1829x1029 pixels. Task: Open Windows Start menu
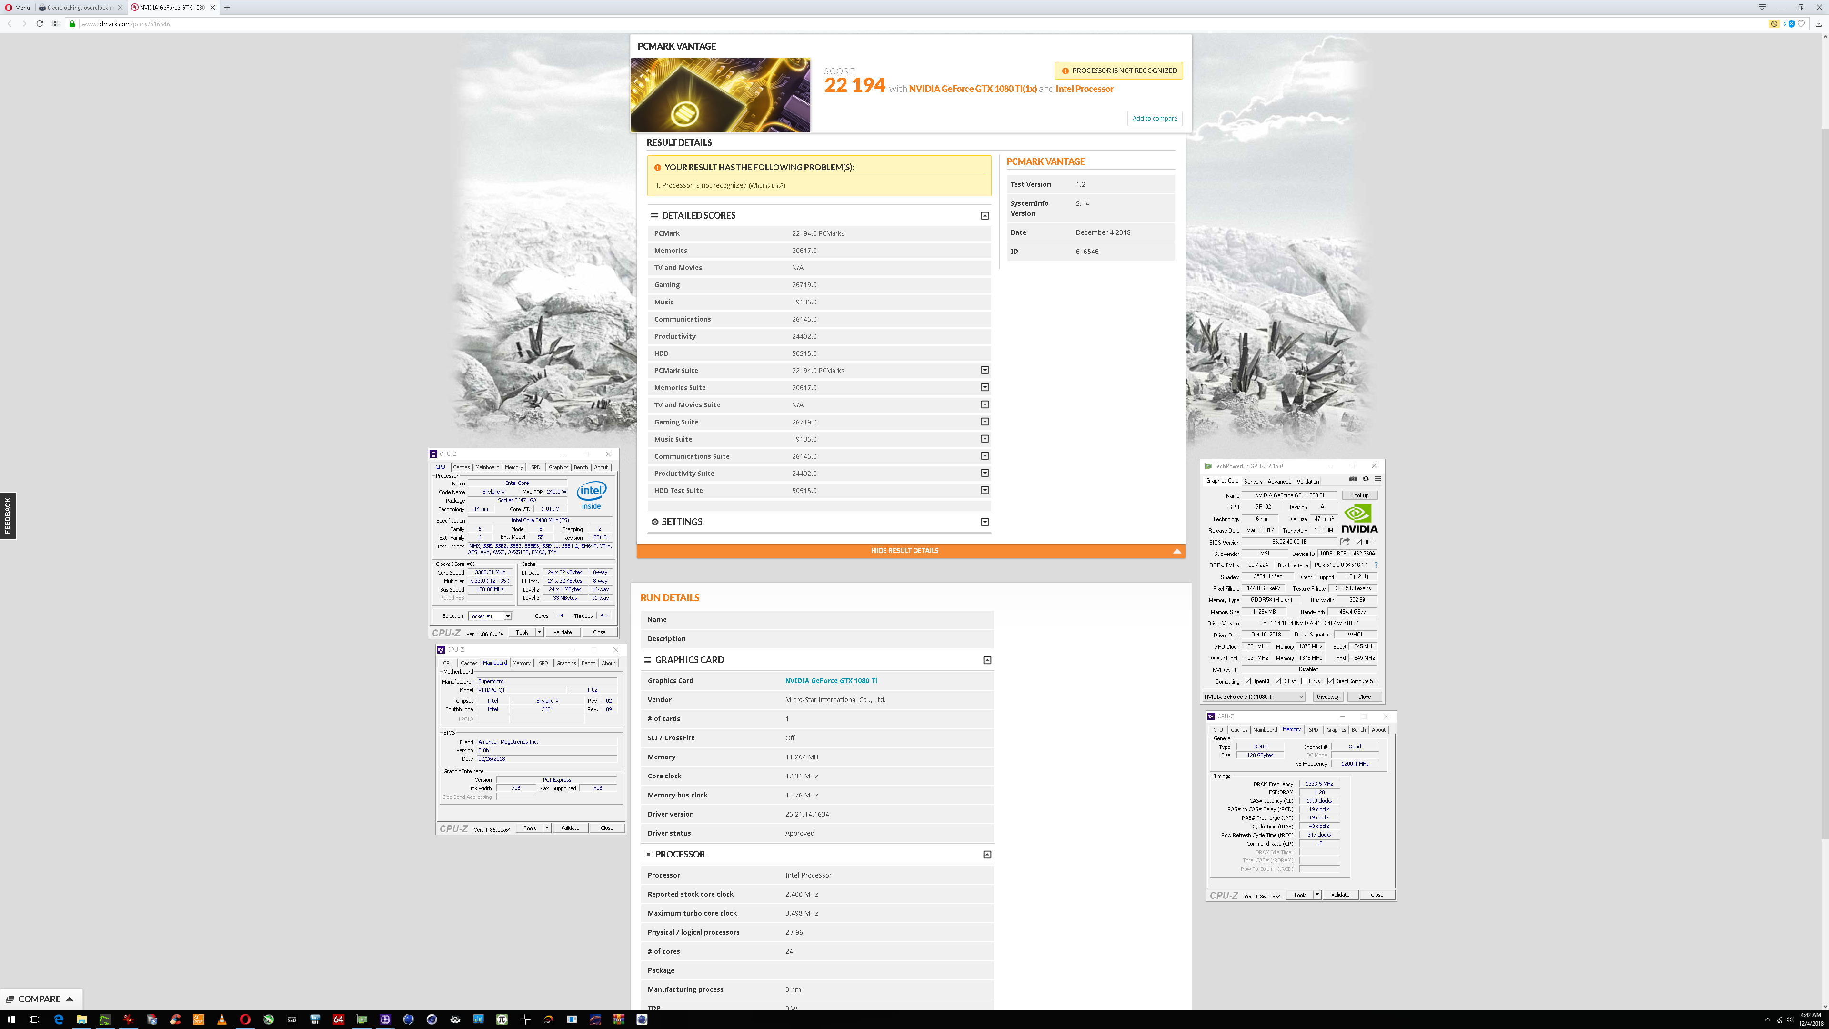tap(10, 1019)
